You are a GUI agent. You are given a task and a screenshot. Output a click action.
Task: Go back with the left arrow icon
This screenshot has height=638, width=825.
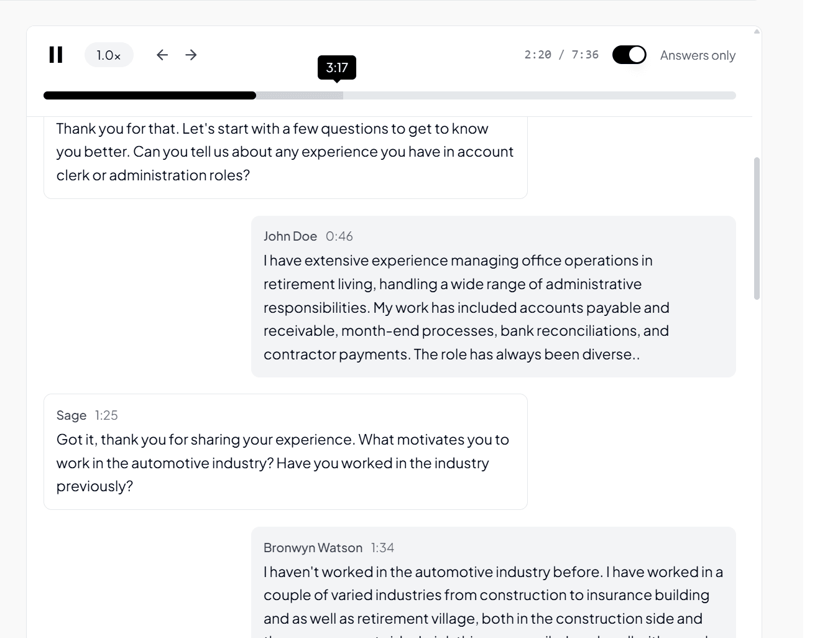coord(162,55)
